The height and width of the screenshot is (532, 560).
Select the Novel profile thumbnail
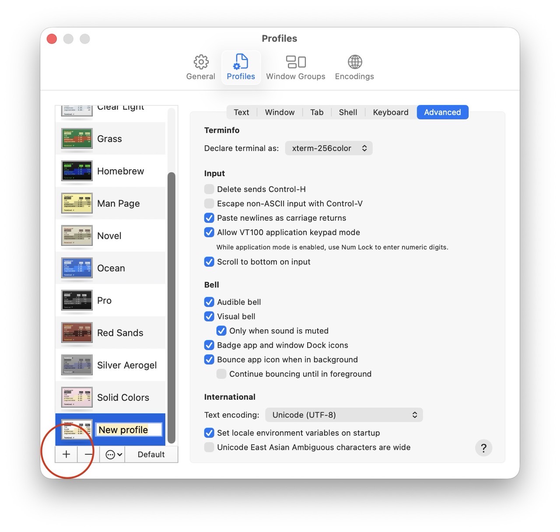(x=77, y=236)
